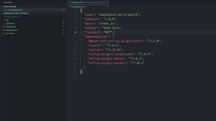The width and height of the screenshot is (216, 121).
Task: Open Explorer more actions ellipsis
Action: tap(63, 2)
